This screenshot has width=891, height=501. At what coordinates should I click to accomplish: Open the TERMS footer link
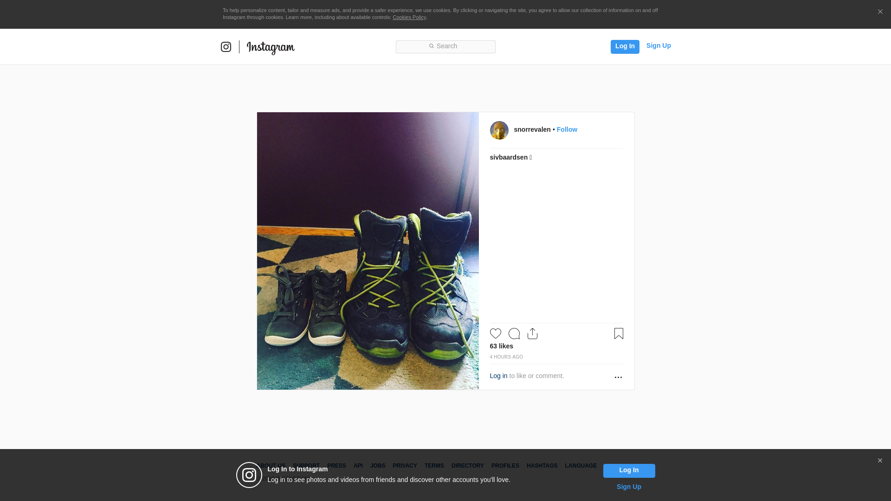coord(434,466)
